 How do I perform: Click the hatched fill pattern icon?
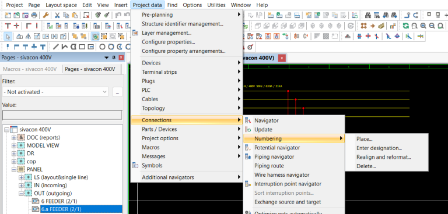[326, 37]
